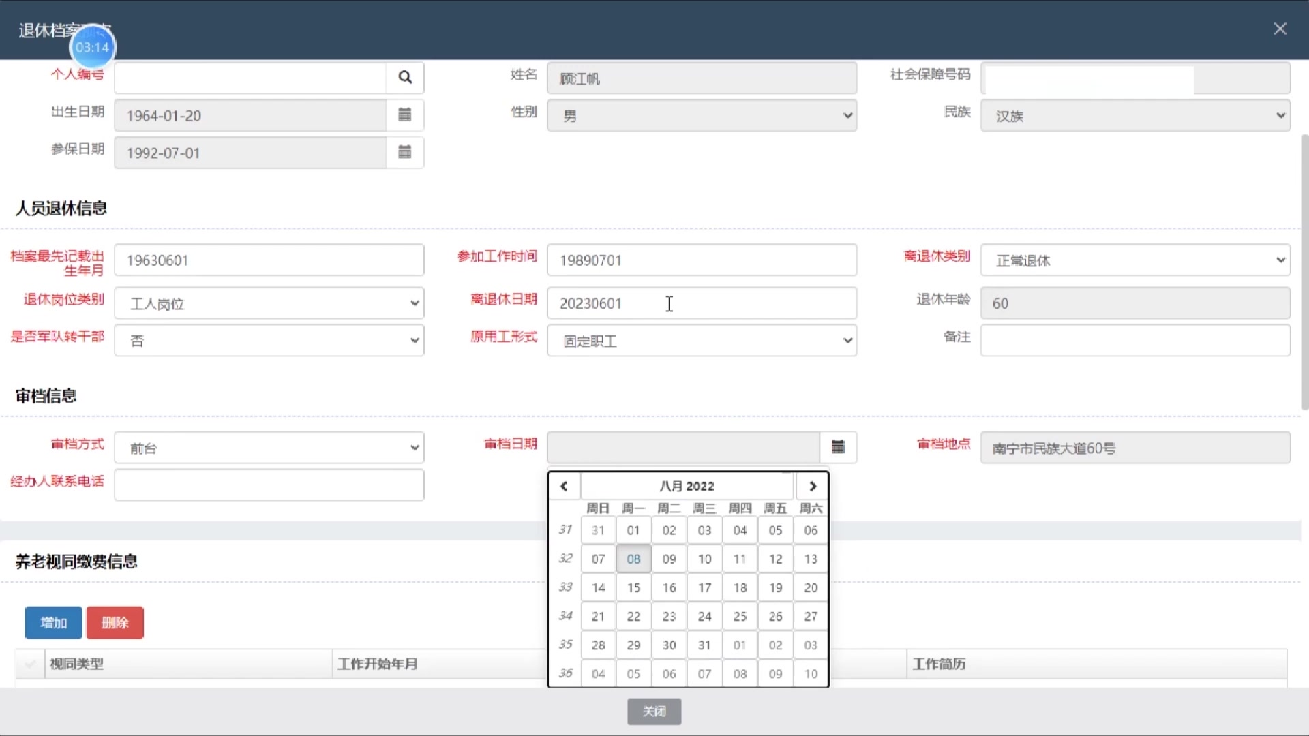Expand the 退休岗位类别 dropdown

pos(269,303)
